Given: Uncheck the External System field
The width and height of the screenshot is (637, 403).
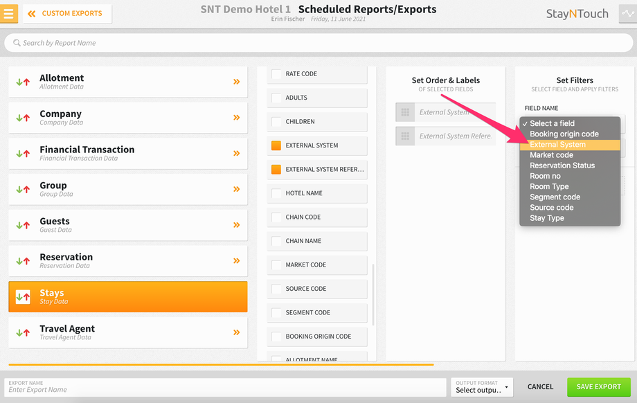Looking at the screenshot, I should (276, 145).
